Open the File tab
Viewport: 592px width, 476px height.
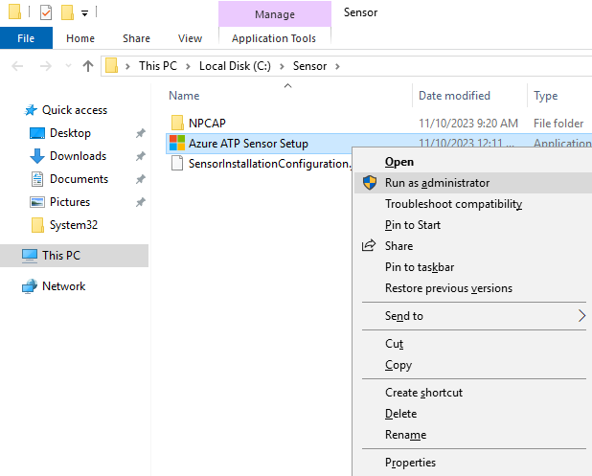pyautogui.click(x=26, y=38)
